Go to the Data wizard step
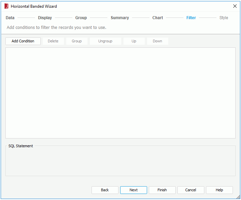 10,18
